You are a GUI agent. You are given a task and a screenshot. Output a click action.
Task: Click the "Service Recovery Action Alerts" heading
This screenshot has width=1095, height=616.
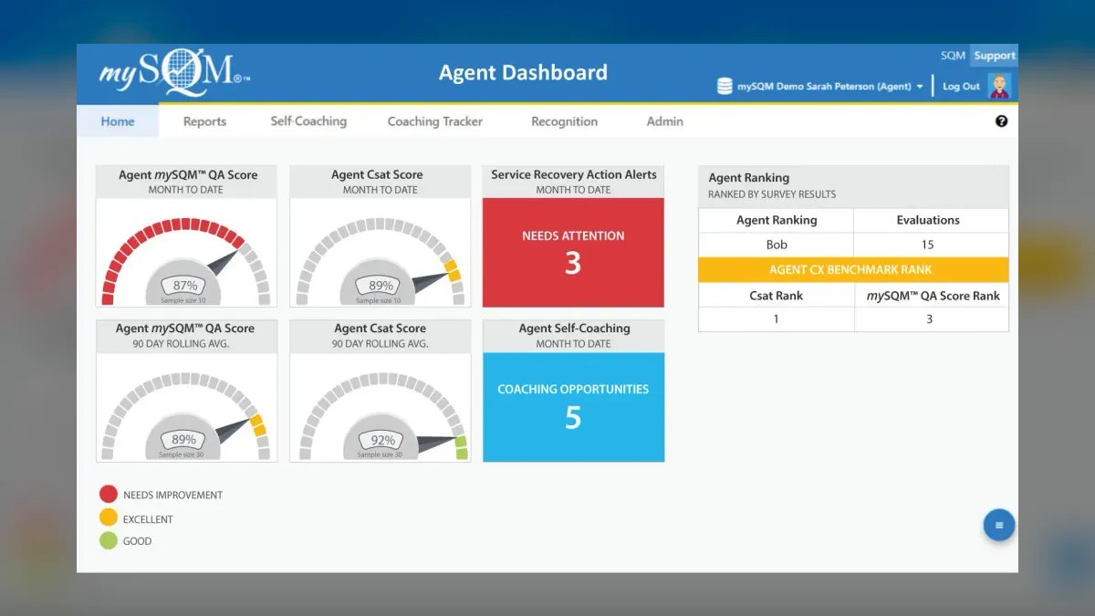pos(574,174)
